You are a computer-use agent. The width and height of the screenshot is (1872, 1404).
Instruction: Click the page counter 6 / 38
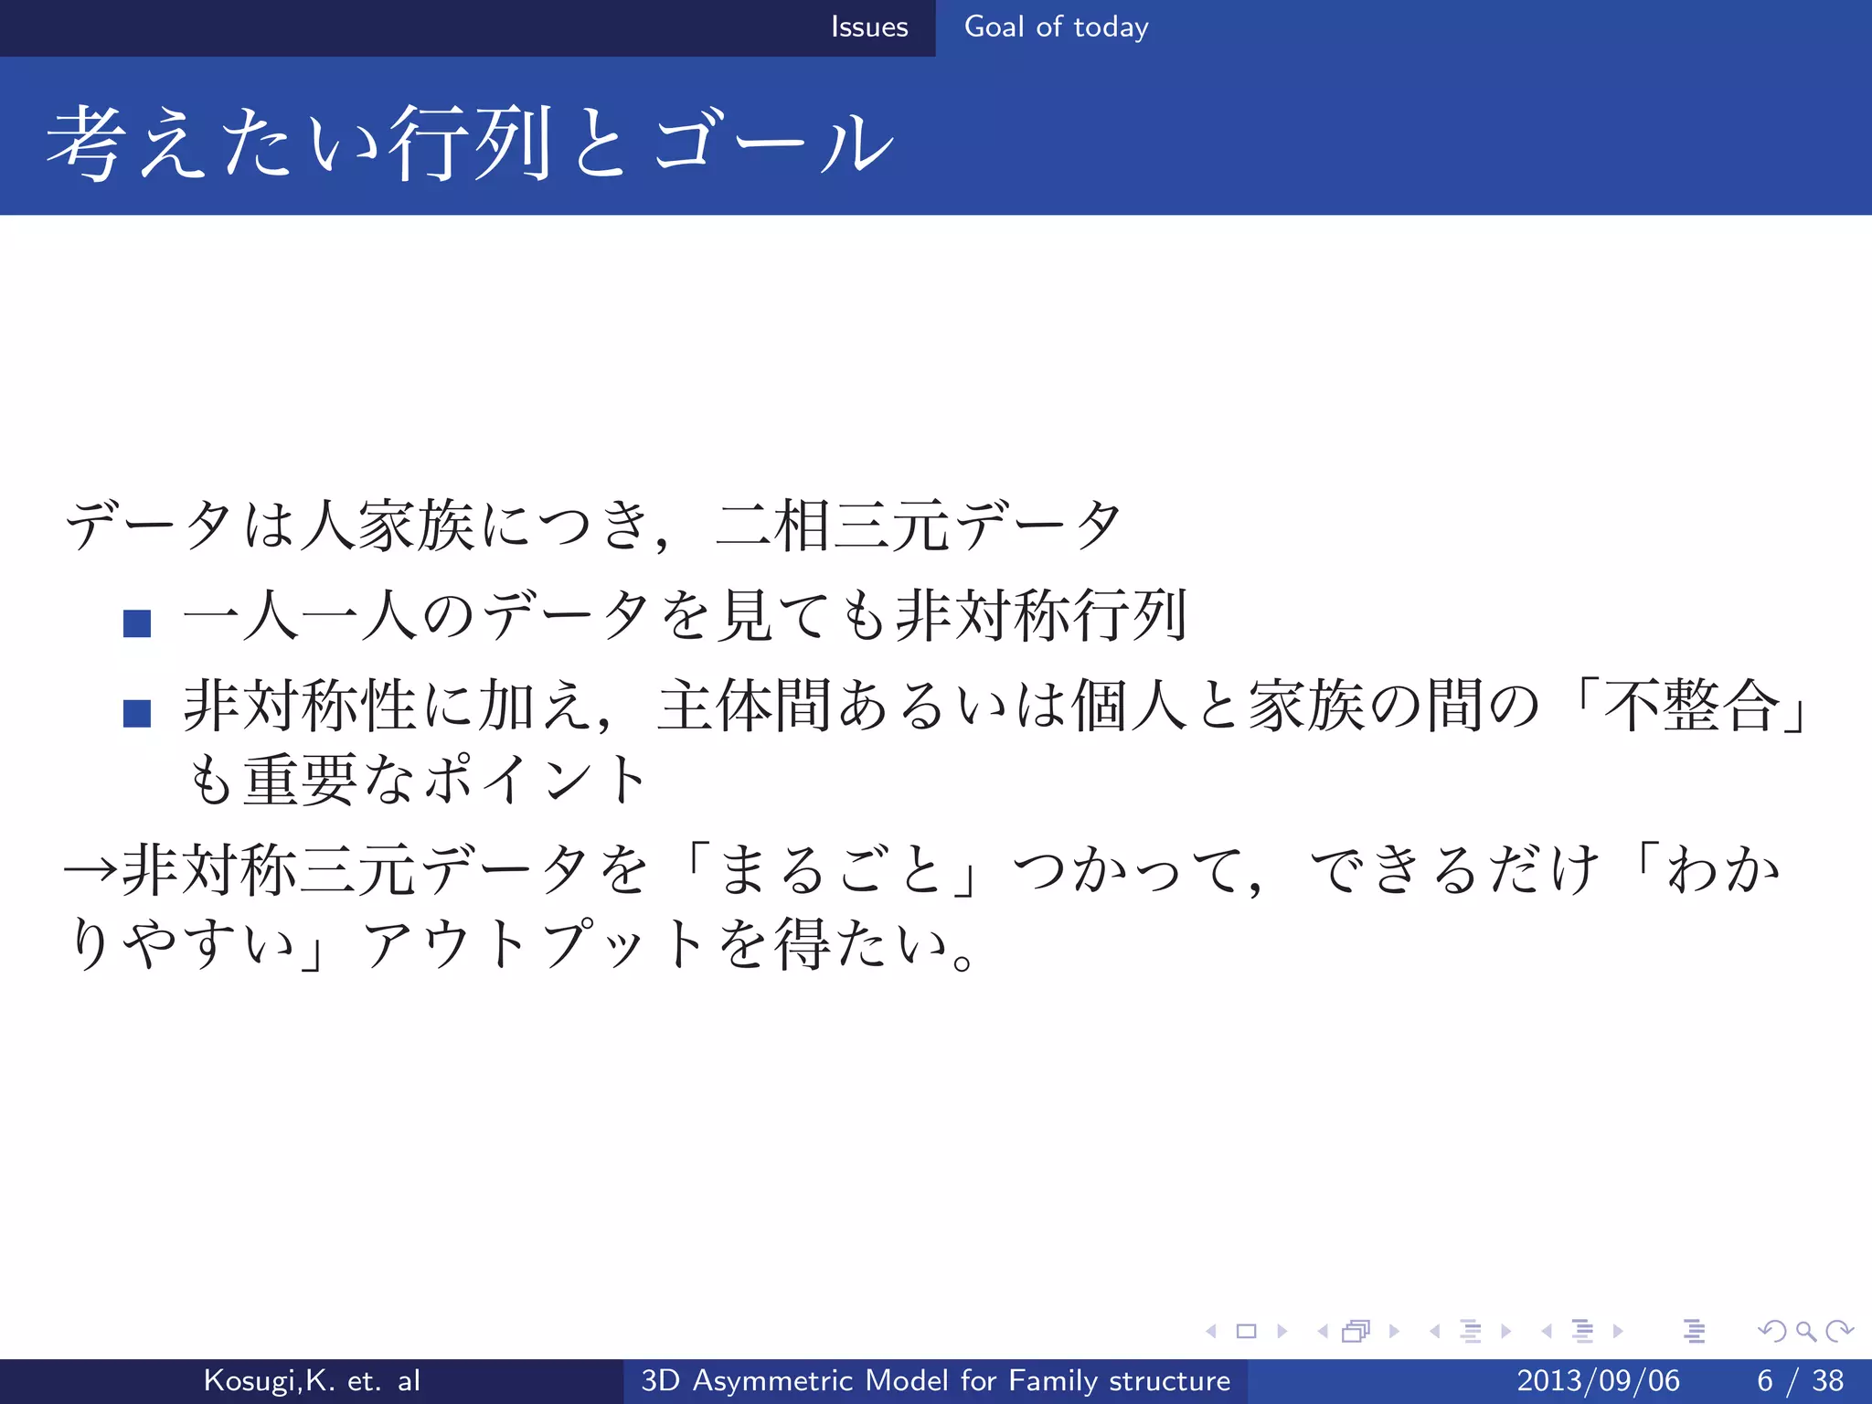(x=1800, y=1380)
